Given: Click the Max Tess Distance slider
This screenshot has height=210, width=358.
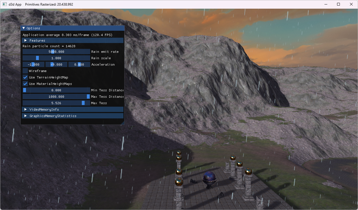Looking at the screenshot, I should point(56,96).
